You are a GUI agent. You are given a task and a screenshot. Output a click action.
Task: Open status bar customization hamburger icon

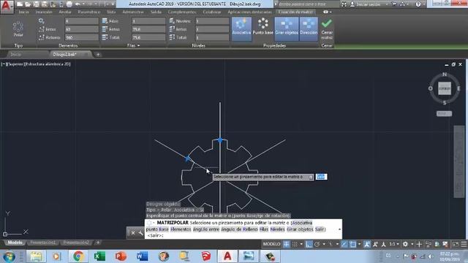[x=464, y=244]
